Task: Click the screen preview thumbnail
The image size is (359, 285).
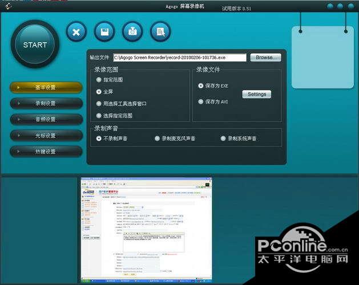Action: (146, 230)
